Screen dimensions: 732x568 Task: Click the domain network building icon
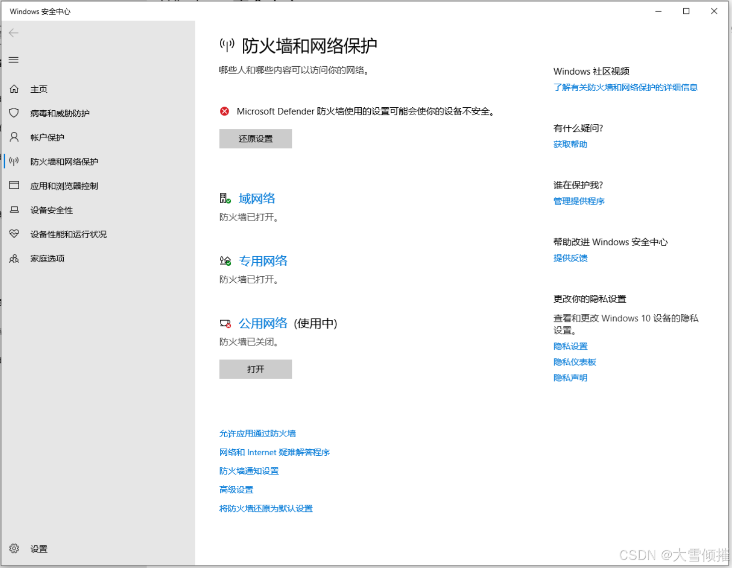click(225, 199)
